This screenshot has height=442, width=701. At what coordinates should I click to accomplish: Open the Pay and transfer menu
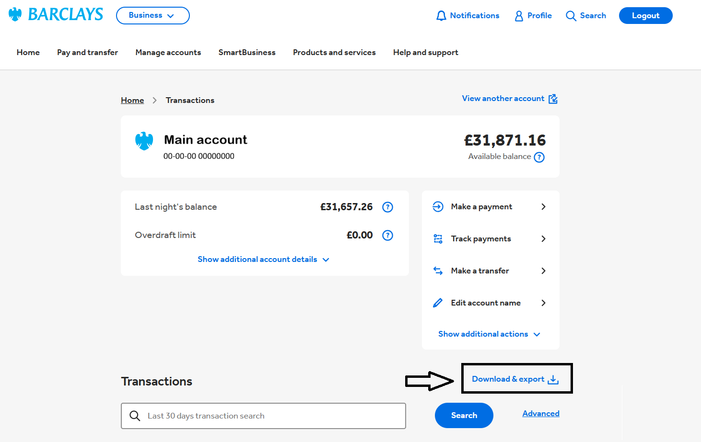[x=87, y=53]
